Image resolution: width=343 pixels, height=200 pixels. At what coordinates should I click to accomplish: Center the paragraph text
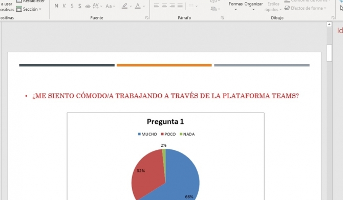(x=164, y=6)
